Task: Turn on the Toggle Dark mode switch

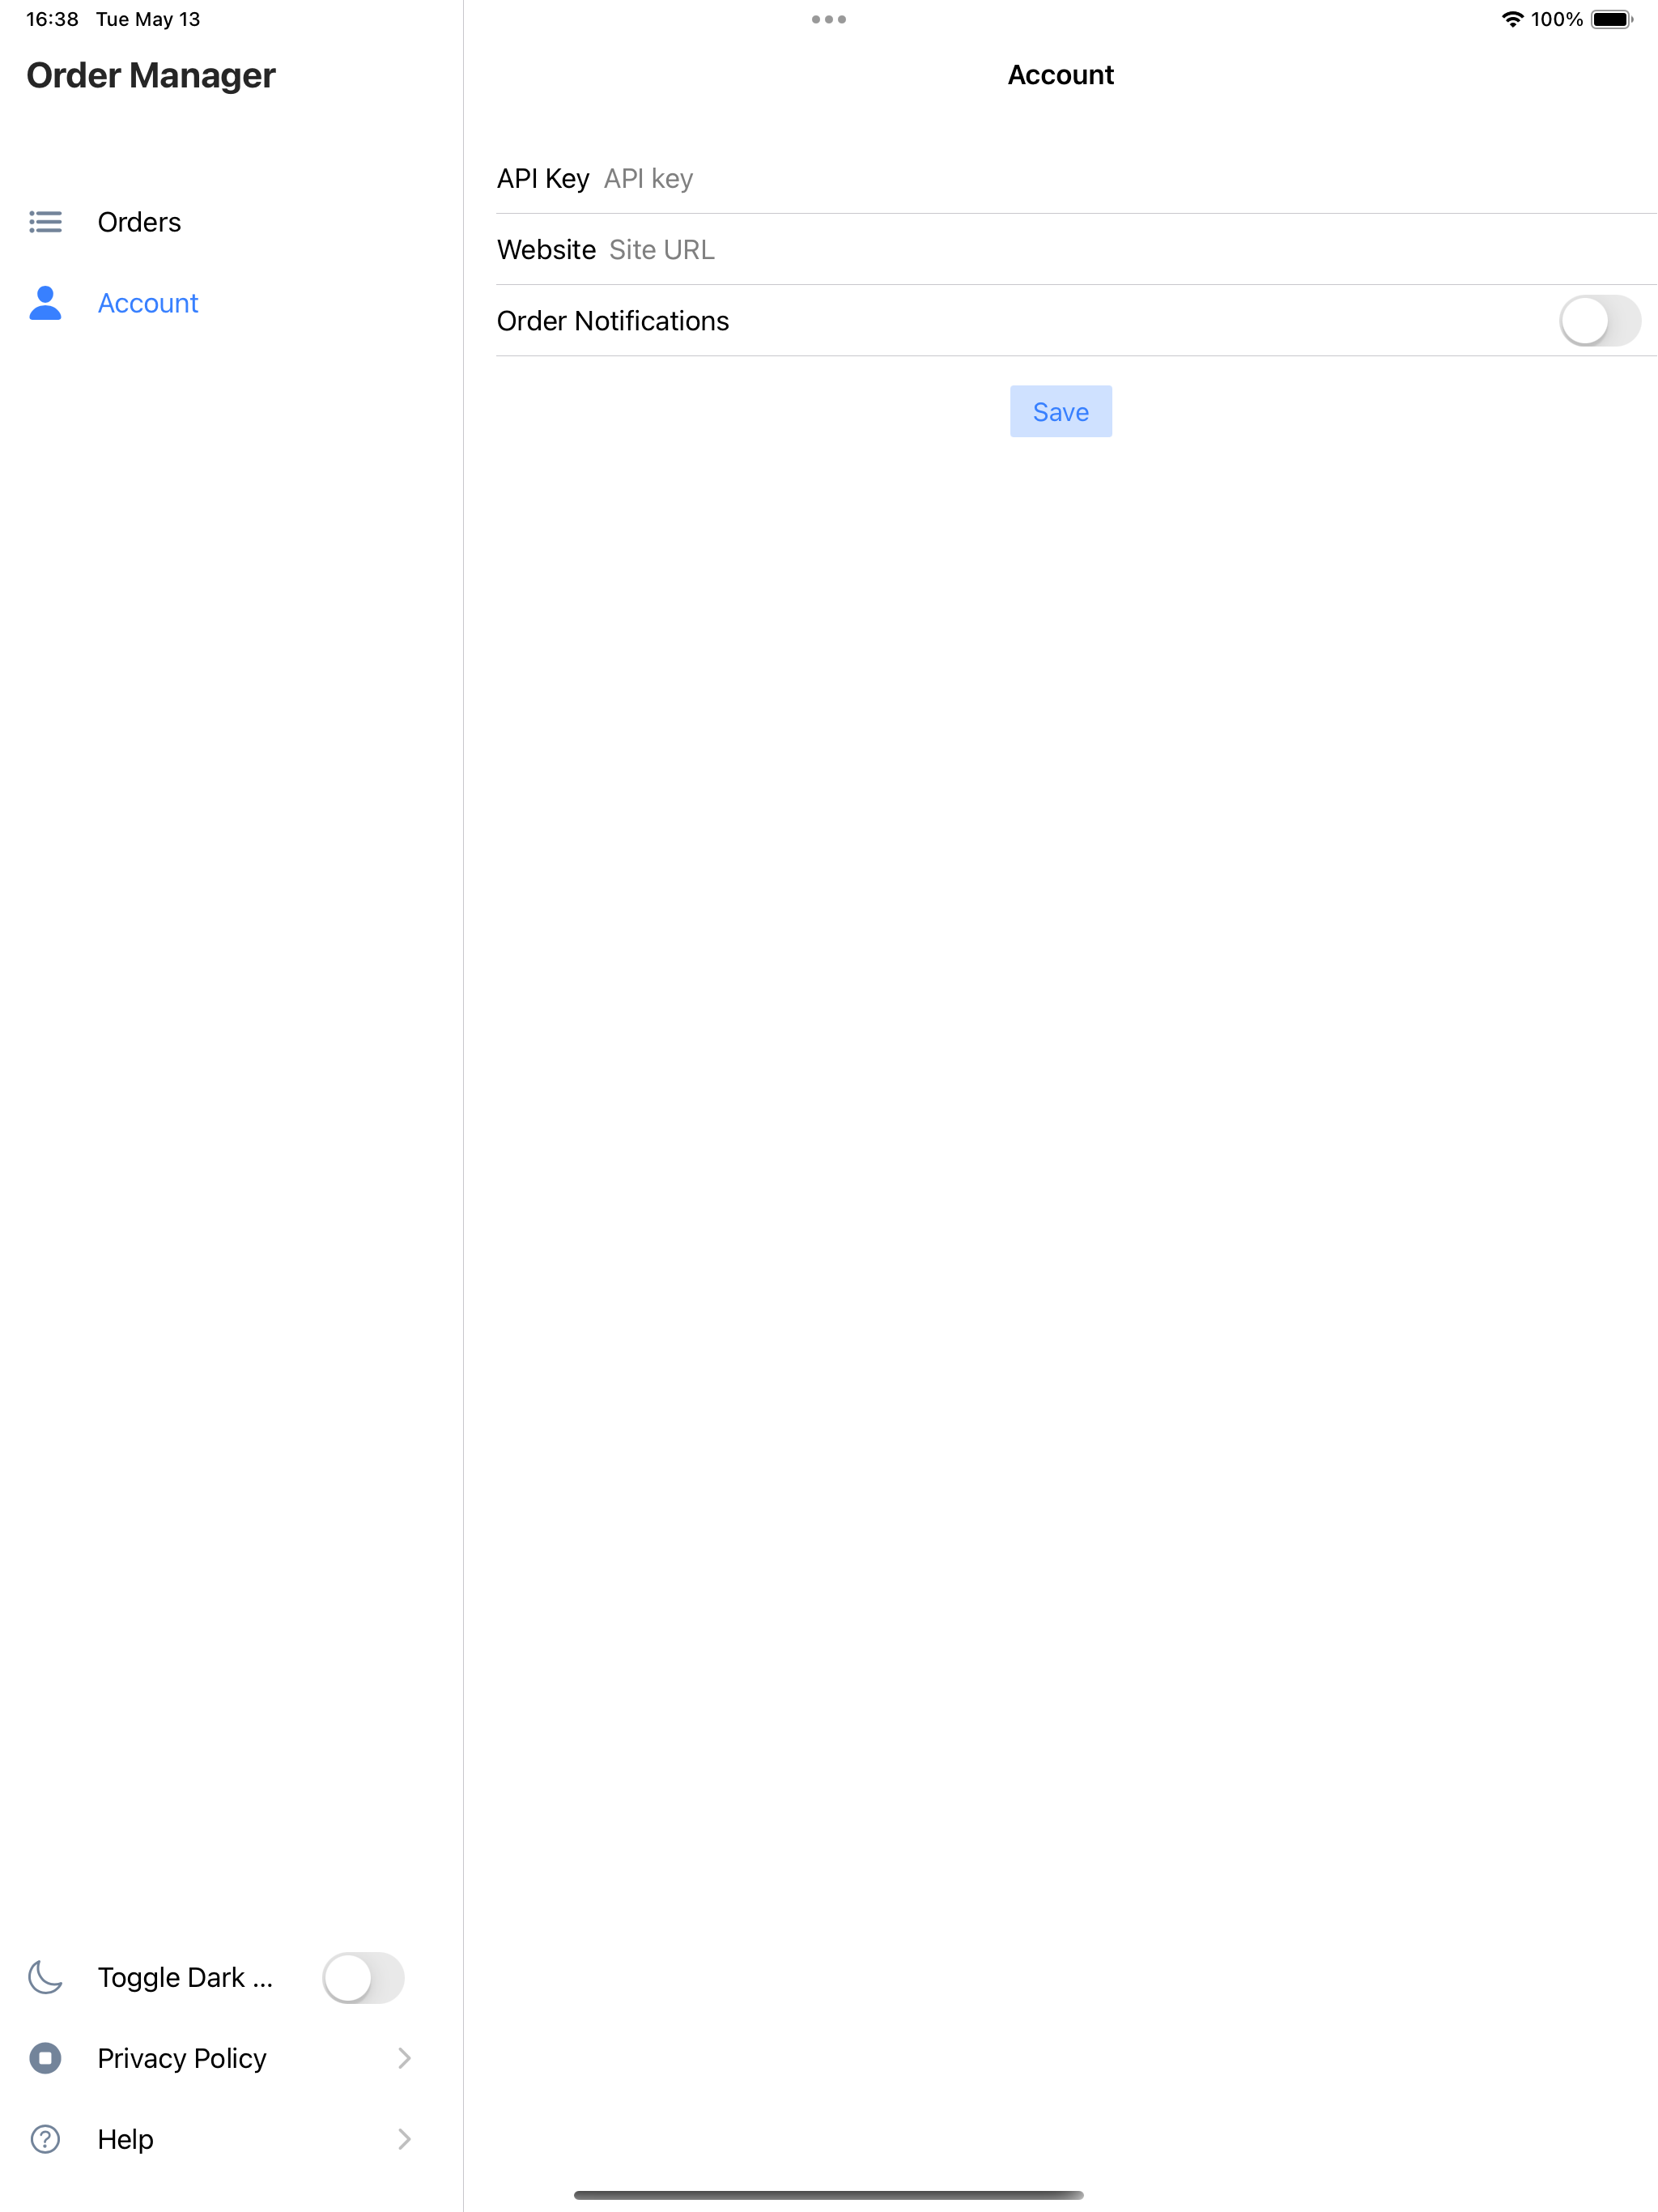Action: click(x=363, y=1977)
